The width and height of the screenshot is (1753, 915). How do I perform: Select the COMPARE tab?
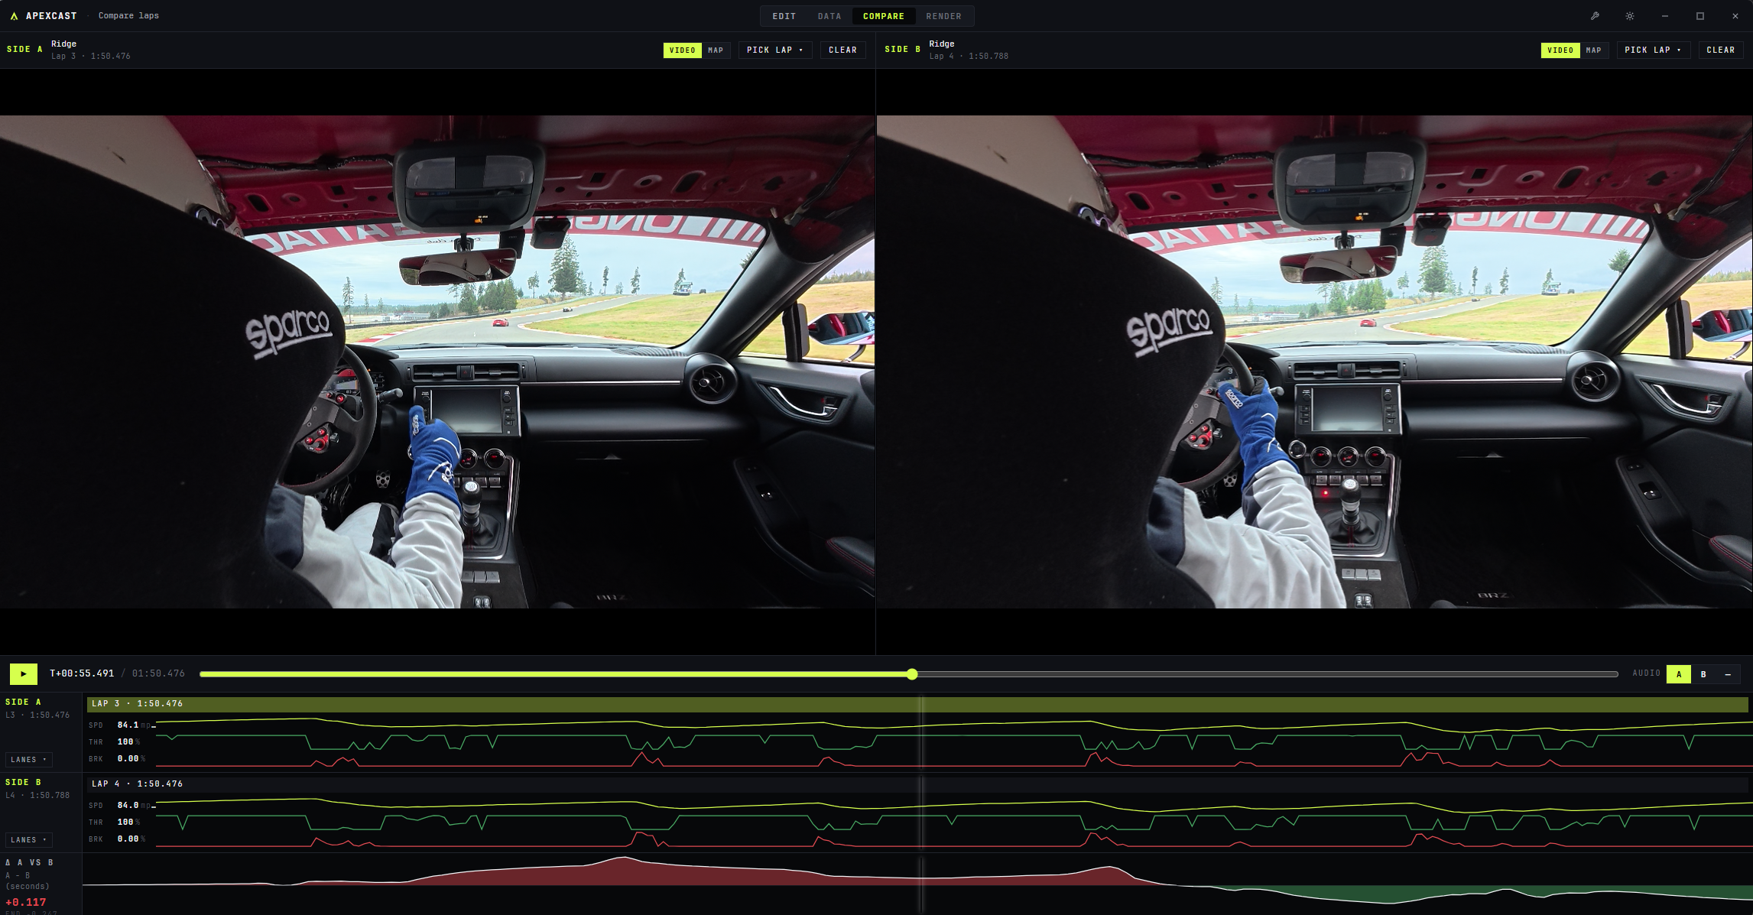(883, 16)
